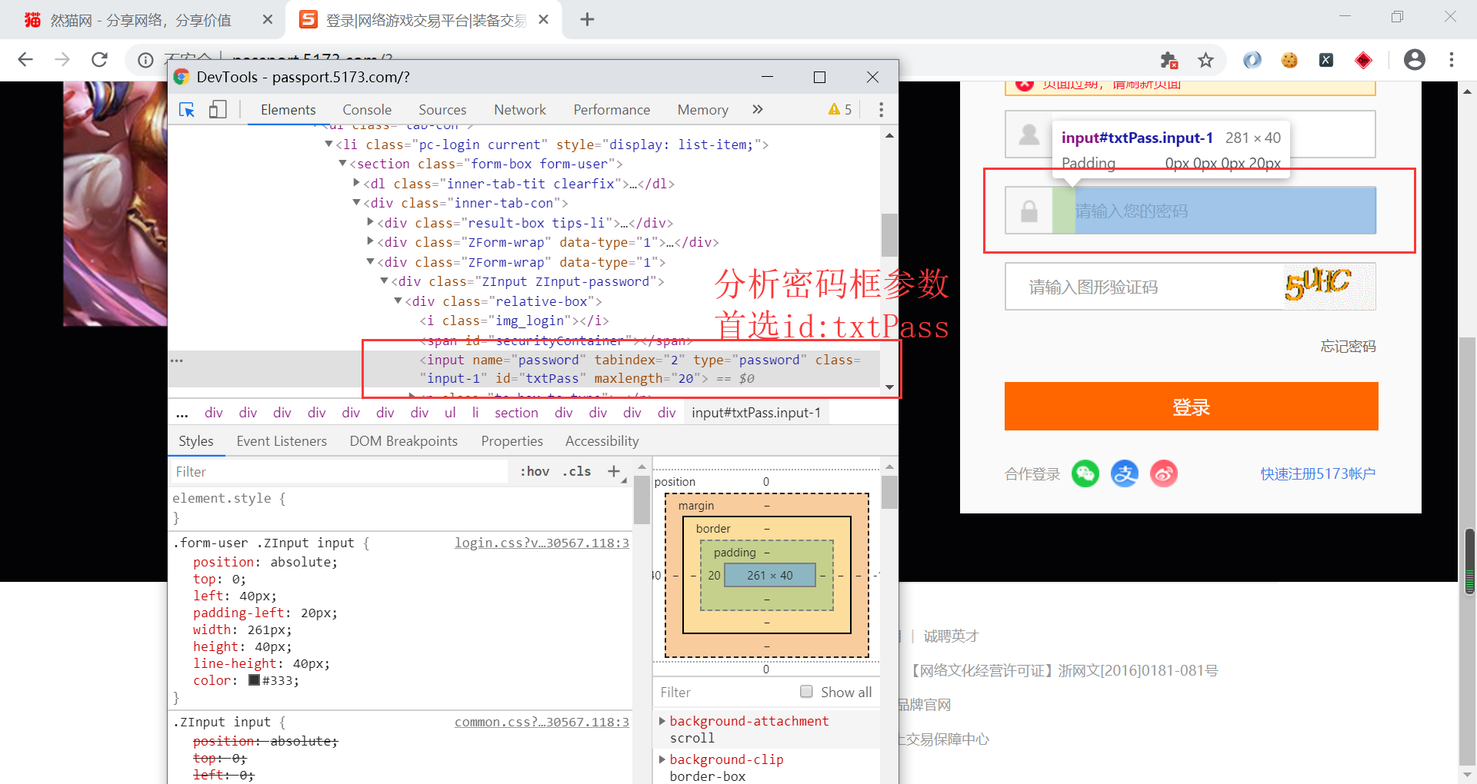Click the browser forward arrow
This screenshot has height=784, width=1477.
(62, 59)
